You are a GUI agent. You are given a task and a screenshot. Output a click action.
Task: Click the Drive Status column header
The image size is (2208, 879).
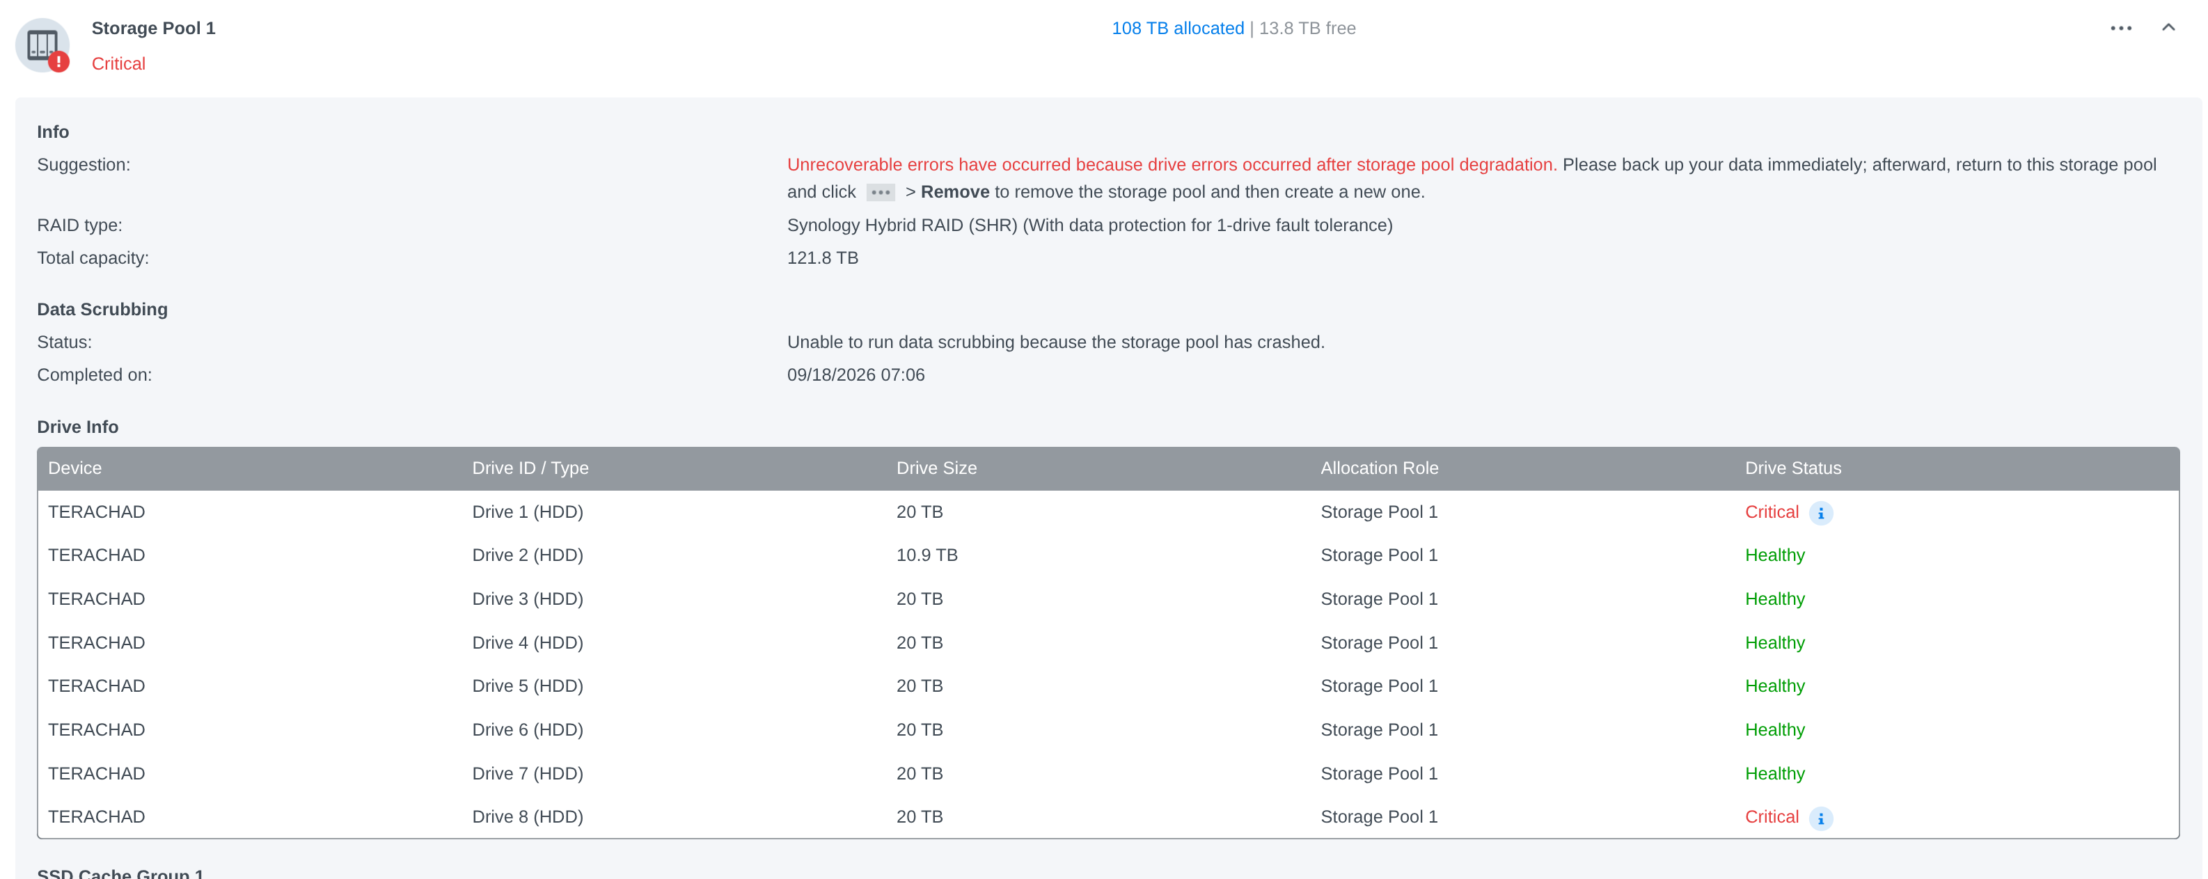coord(1792,468)
